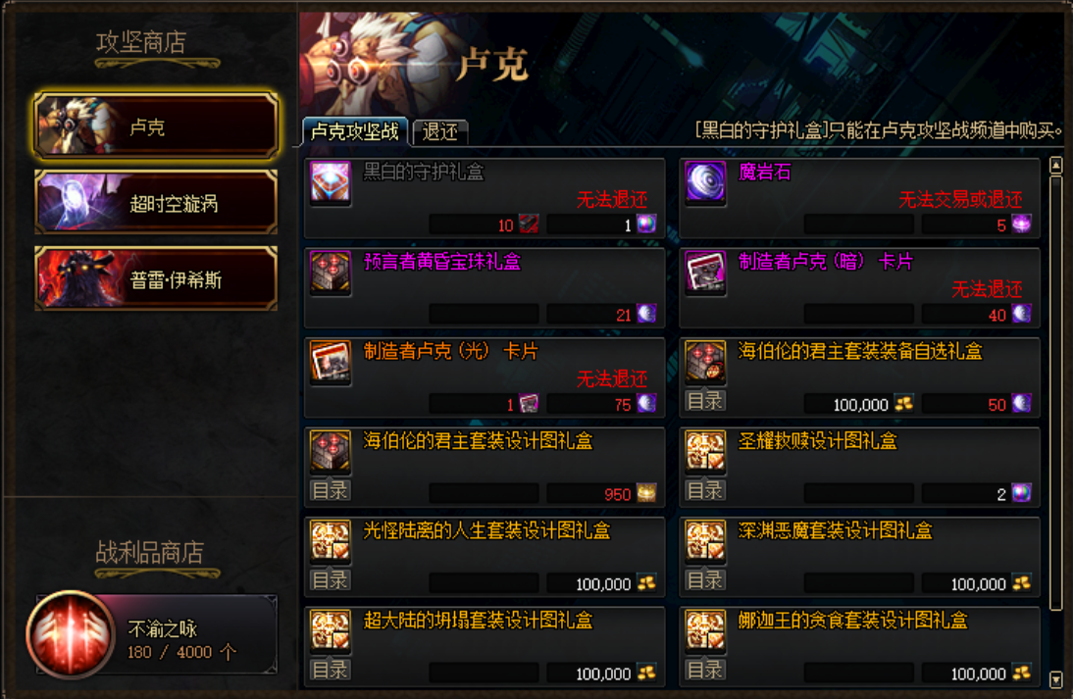Click the 黑白的守护礼盒 item icon

331,182
